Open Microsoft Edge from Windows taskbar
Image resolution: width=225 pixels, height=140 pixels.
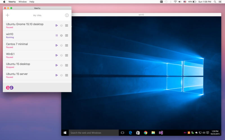click(x=130, y=133)
